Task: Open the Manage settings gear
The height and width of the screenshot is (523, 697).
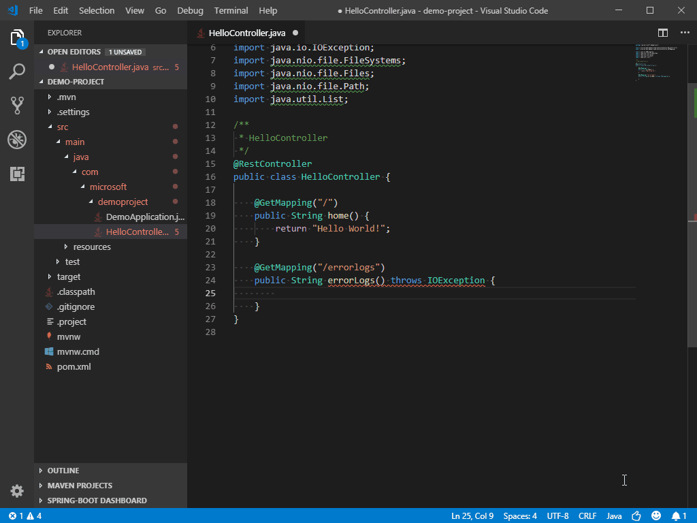Action: pos(16,490)
